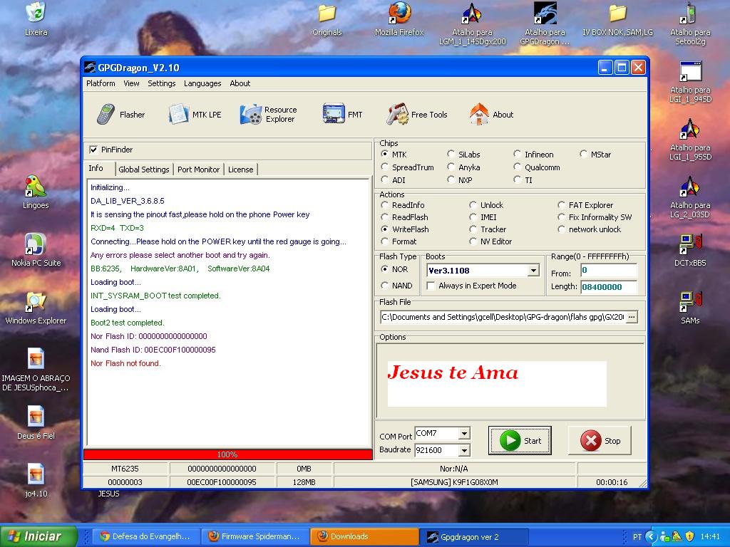Select the IMEI action radio button
Image resolution: width=730 pixels, height=547 pixels.
(x=473, y=217)
